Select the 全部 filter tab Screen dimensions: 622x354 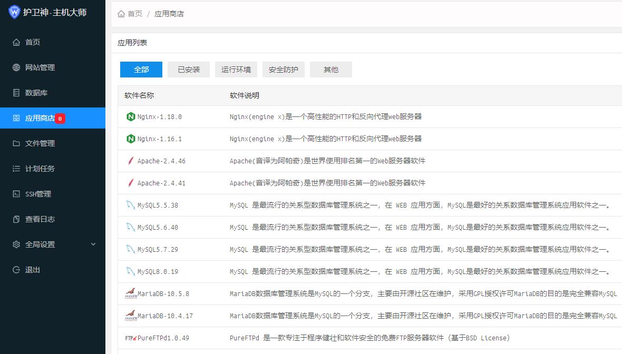pyautogui.click(x=141, y=70)
